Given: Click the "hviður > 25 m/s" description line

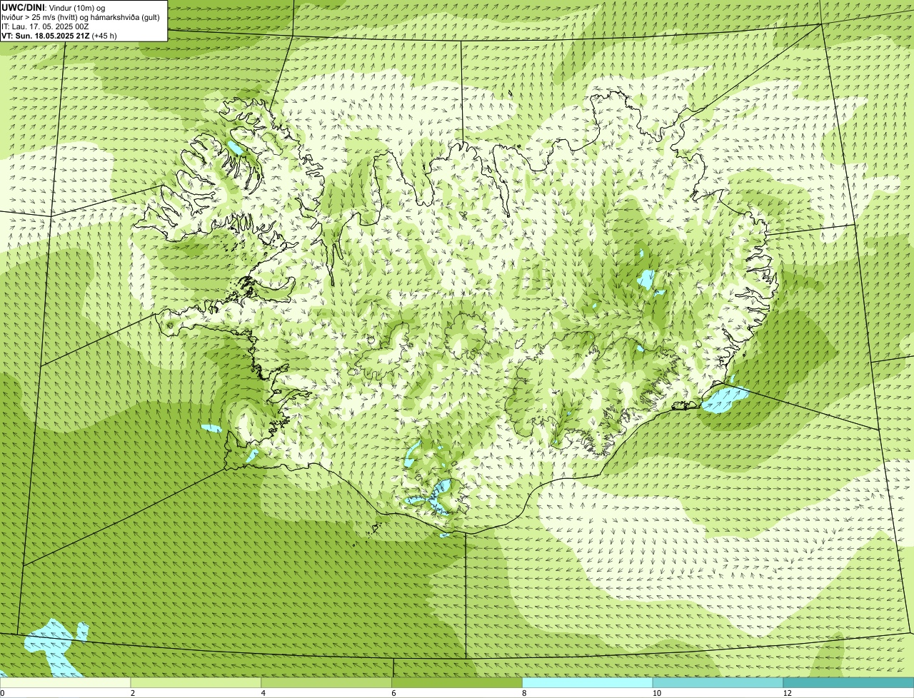Looking at the screenshot, I should click(x=81, y=17).
